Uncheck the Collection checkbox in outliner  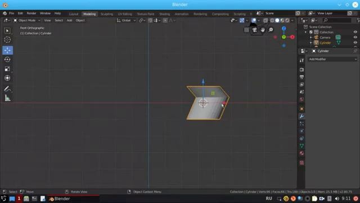coord(311,32)
